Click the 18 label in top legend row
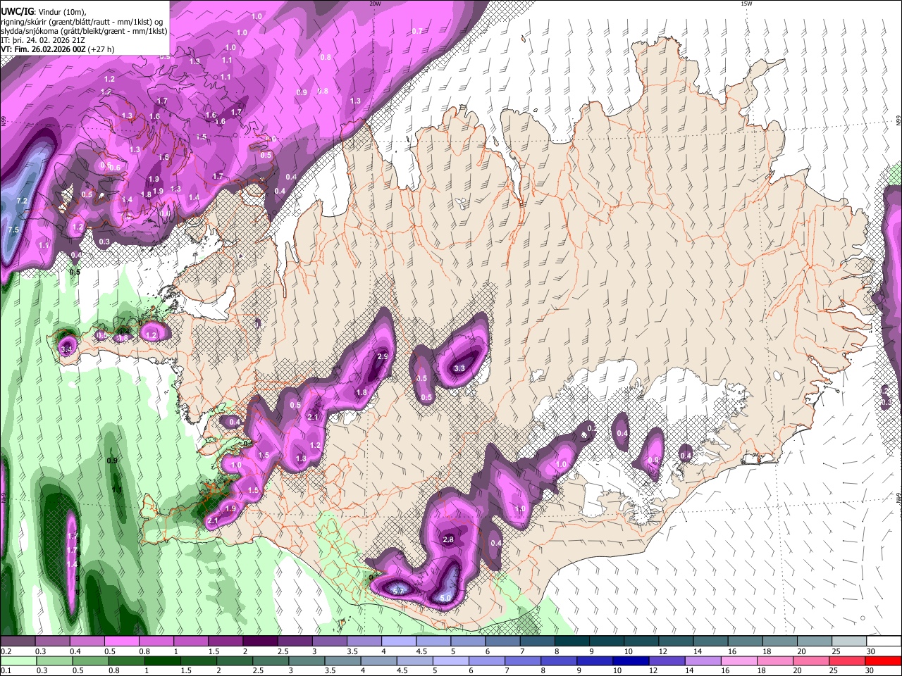The width and height of the screenshot is (902, 676). tap(766, 651)
